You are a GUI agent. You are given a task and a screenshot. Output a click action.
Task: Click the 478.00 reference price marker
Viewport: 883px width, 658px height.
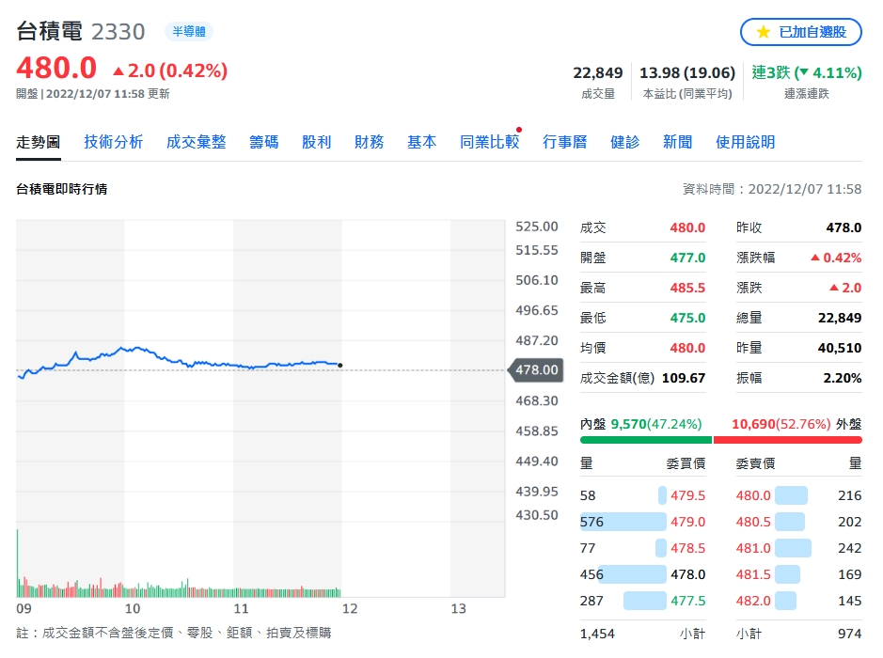click(x=536, y=369)
